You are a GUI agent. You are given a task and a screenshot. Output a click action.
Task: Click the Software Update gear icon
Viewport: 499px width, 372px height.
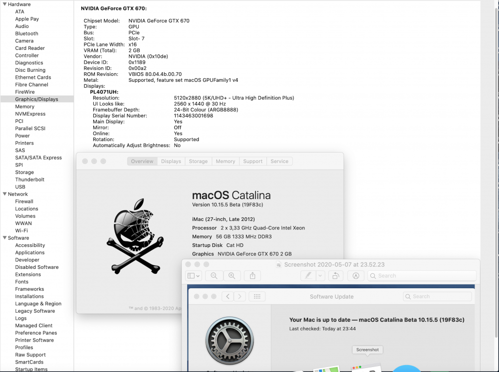pyautogui.click(x=230, y=341)
